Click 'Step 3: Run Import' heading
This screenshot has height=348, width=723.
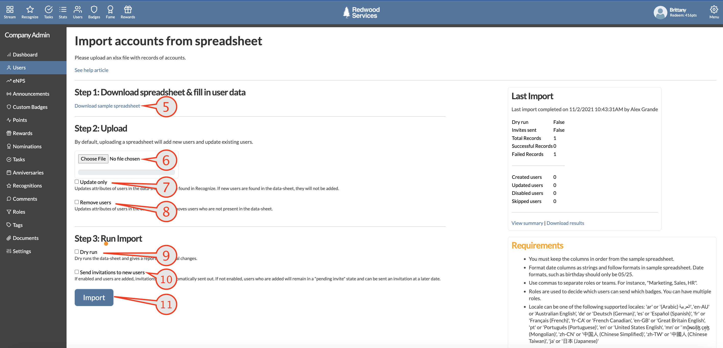point(108,239)
